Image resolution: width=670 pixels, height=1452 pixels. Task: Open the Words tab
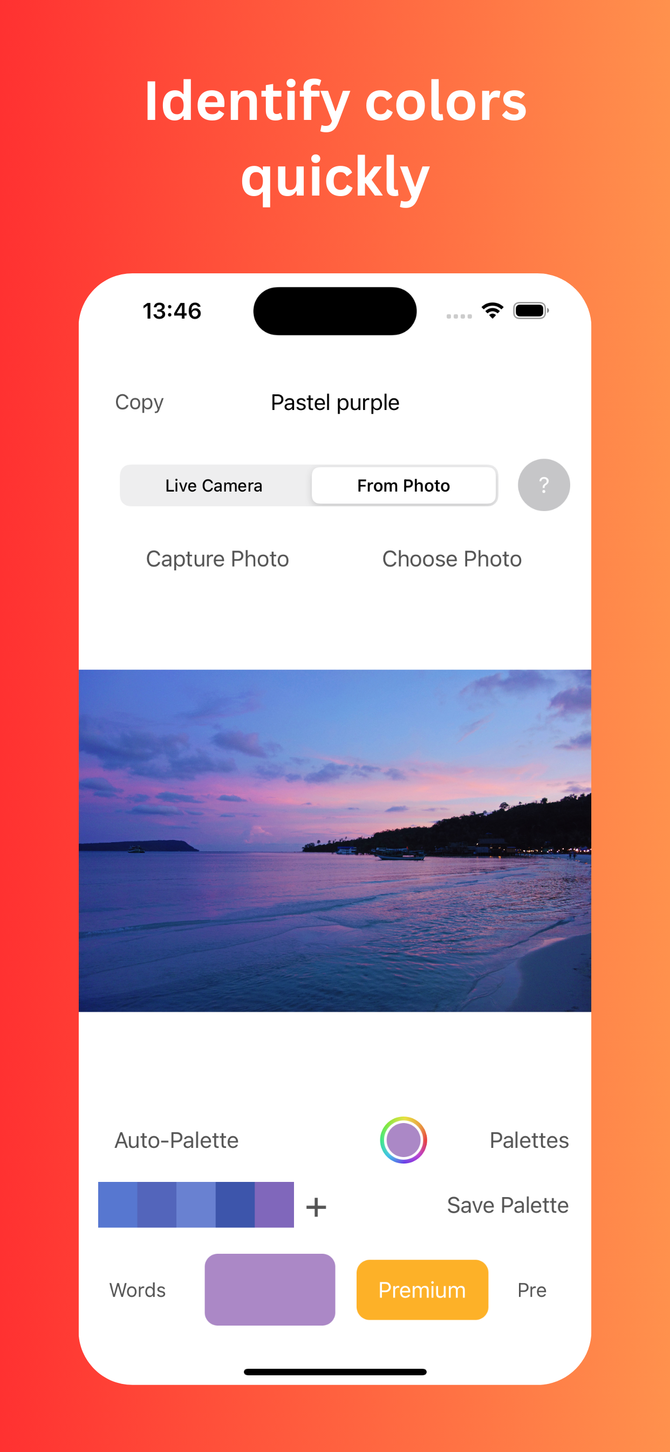coord(138,1289)
